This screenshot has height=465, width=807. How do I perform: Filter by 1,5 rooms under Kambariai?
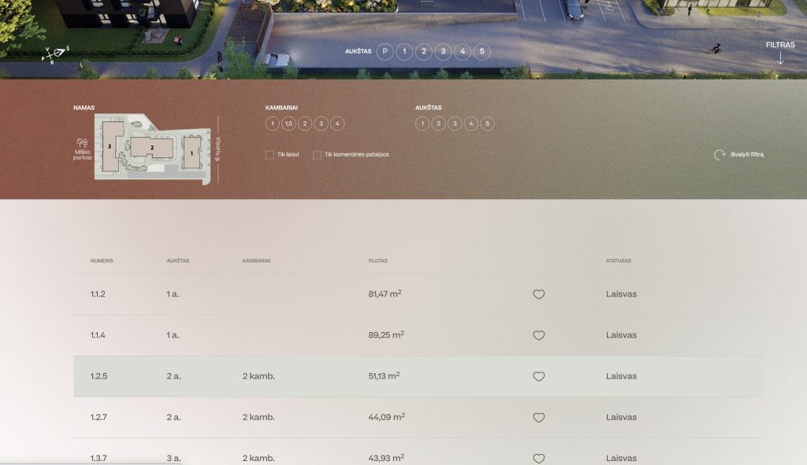pyautogui.click(x=288, y=124)
